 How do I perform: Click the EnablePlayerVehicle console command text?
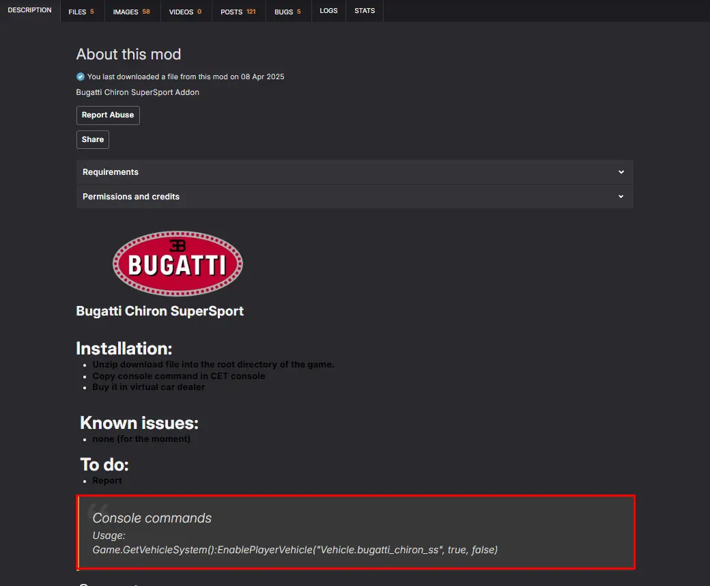click(295, 550)
